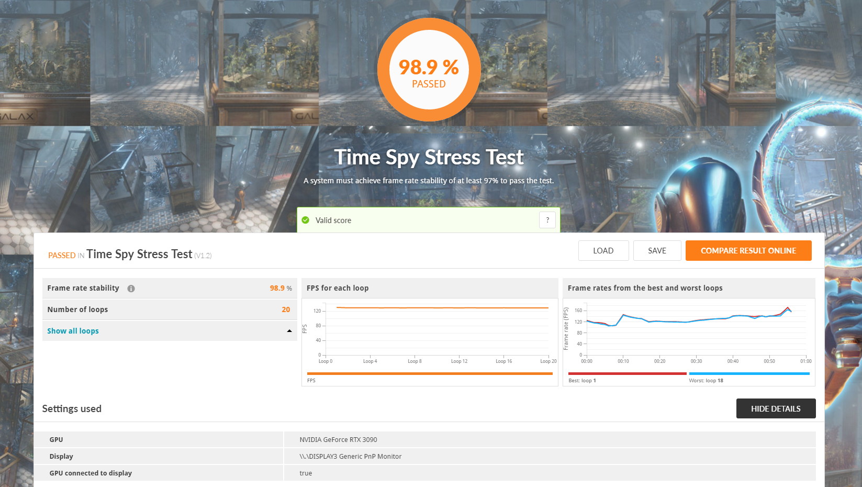Select the 98.9 % frame rate stability value
This screenshot has height=487, width=862.
281,288
